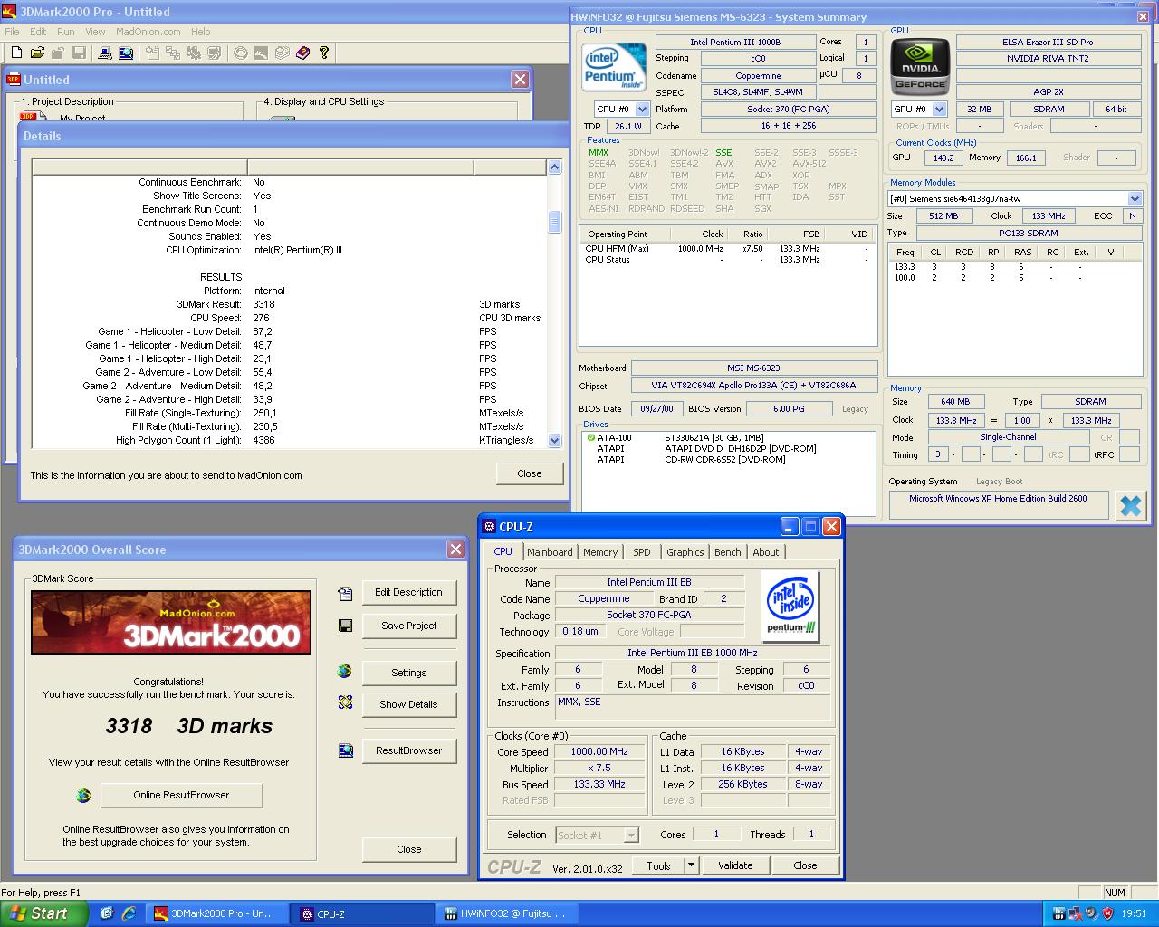Click the icon beside Show Details
Screen dimensions: 1159x927
point(344,702)
